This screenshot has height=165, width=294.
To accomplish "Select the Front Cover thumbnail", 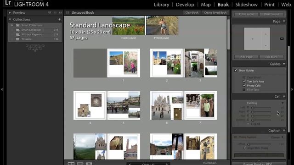I will point(162,26).
